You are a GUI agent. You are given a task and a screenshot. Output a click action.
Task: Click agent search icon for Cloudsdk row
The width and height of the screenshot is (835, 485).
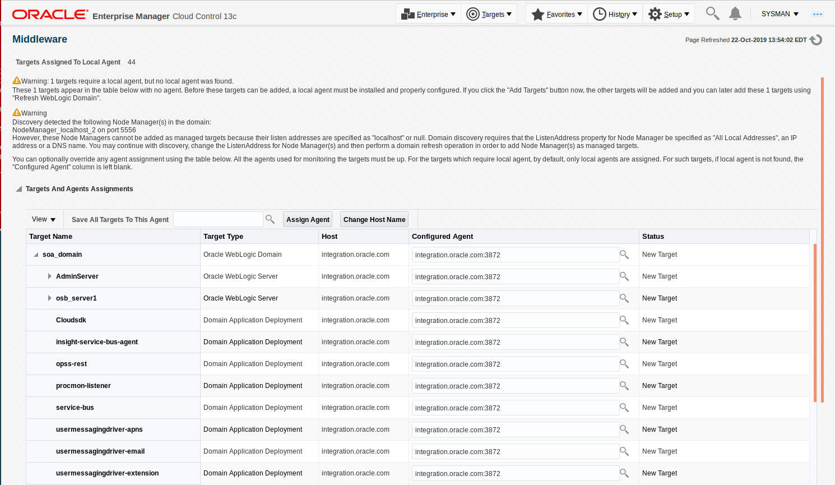624,320
